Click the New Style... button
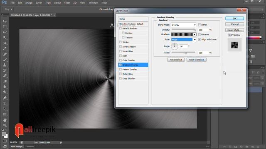The width and height of the screenshot is (266, 149). (x=234, y=30)
